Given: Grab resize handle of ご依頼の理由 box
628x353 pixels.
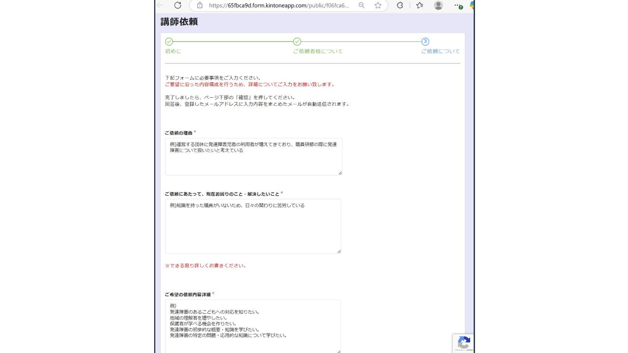Looking at the screenshot, I should pos(340,173).
